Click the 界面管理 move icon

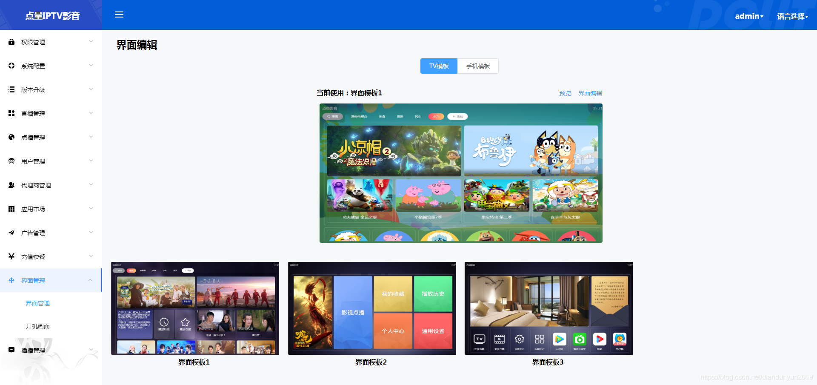click(11, 280)
